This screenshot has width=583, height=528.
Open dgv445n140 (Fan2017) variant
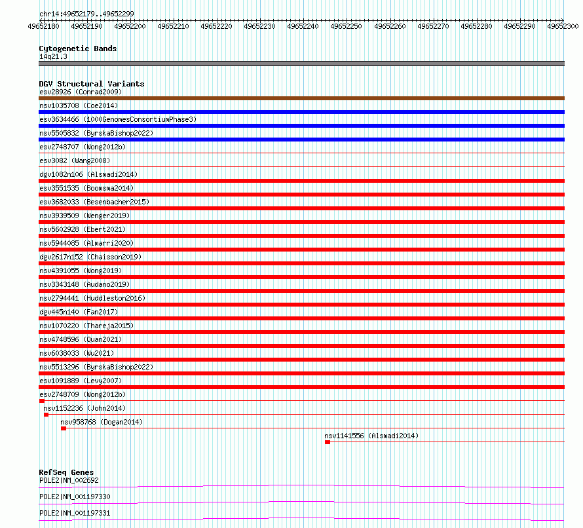click(x=79, y=312)
